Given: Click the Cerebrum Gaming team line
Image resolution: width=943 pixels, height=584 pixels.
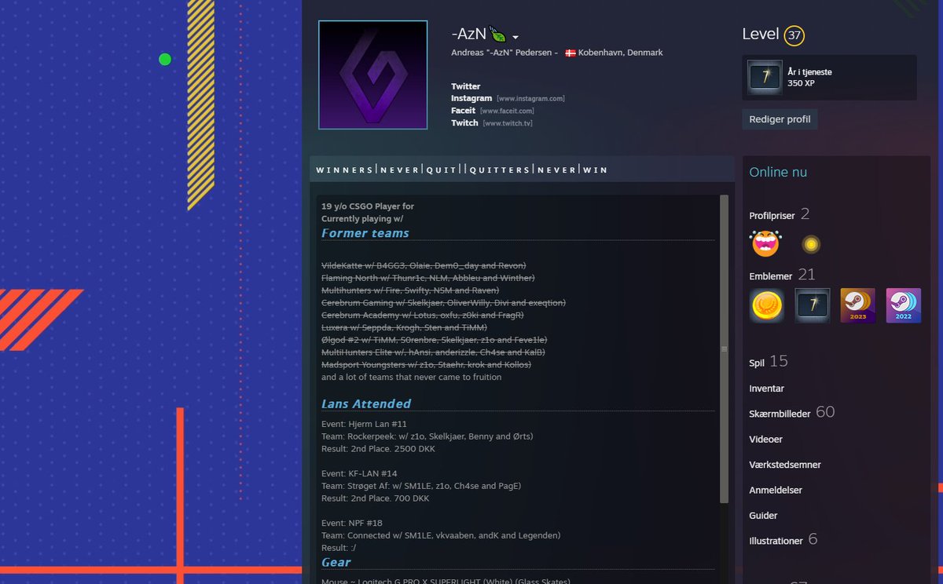Looking at the screenshot, I should [443, 303].
